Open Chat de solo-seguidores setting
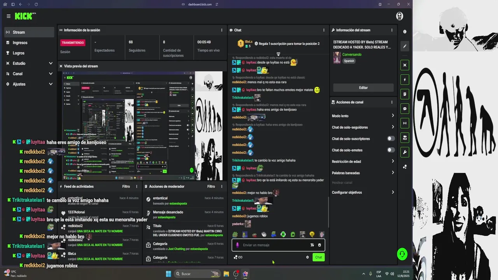This screenshot has width=498, height=280. coord(363,127)
